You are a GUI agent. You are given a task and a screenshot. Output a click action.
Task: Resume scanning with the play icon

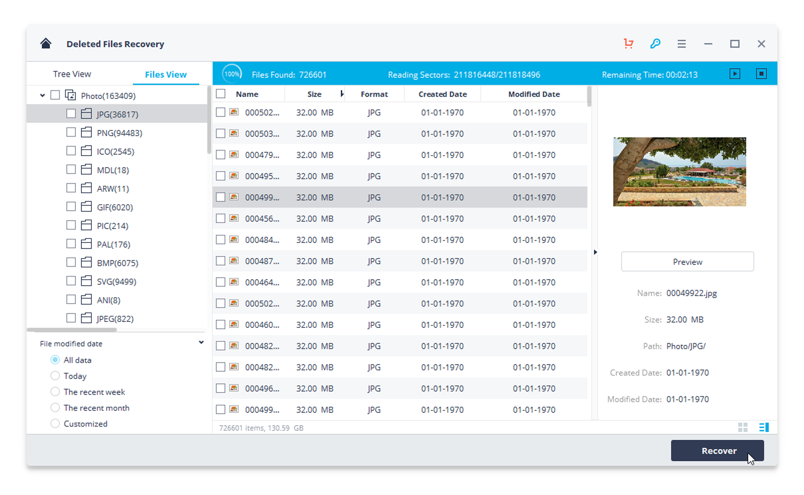pyautogui.click(x=735, y=73)
